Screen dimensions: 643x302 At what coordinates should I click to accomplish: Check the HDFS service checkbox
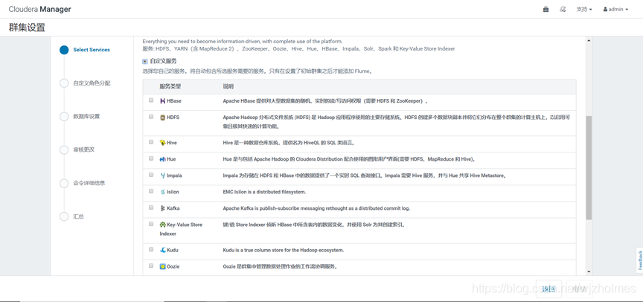(x=151, y=116)
